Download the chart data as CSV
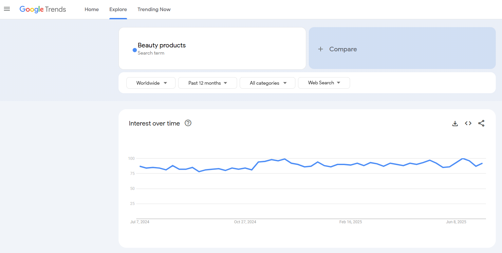The height and width of the screenshot is (253, 502). [x=455, y=123]
